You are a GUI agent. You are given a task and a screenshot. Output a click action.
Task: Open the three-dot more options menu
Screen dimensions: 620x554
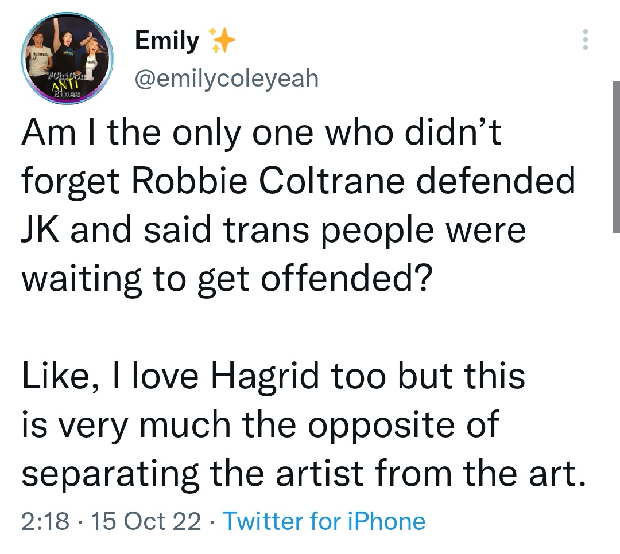[x=586, y=40]
